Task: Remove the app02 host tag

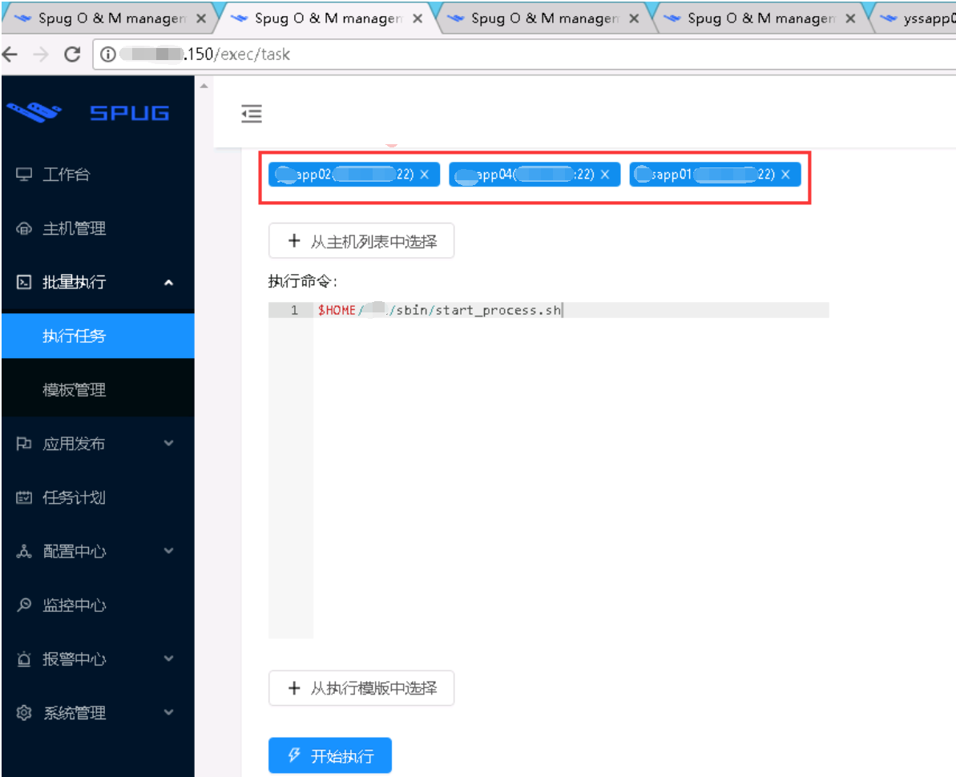Action: coord(425,175)
